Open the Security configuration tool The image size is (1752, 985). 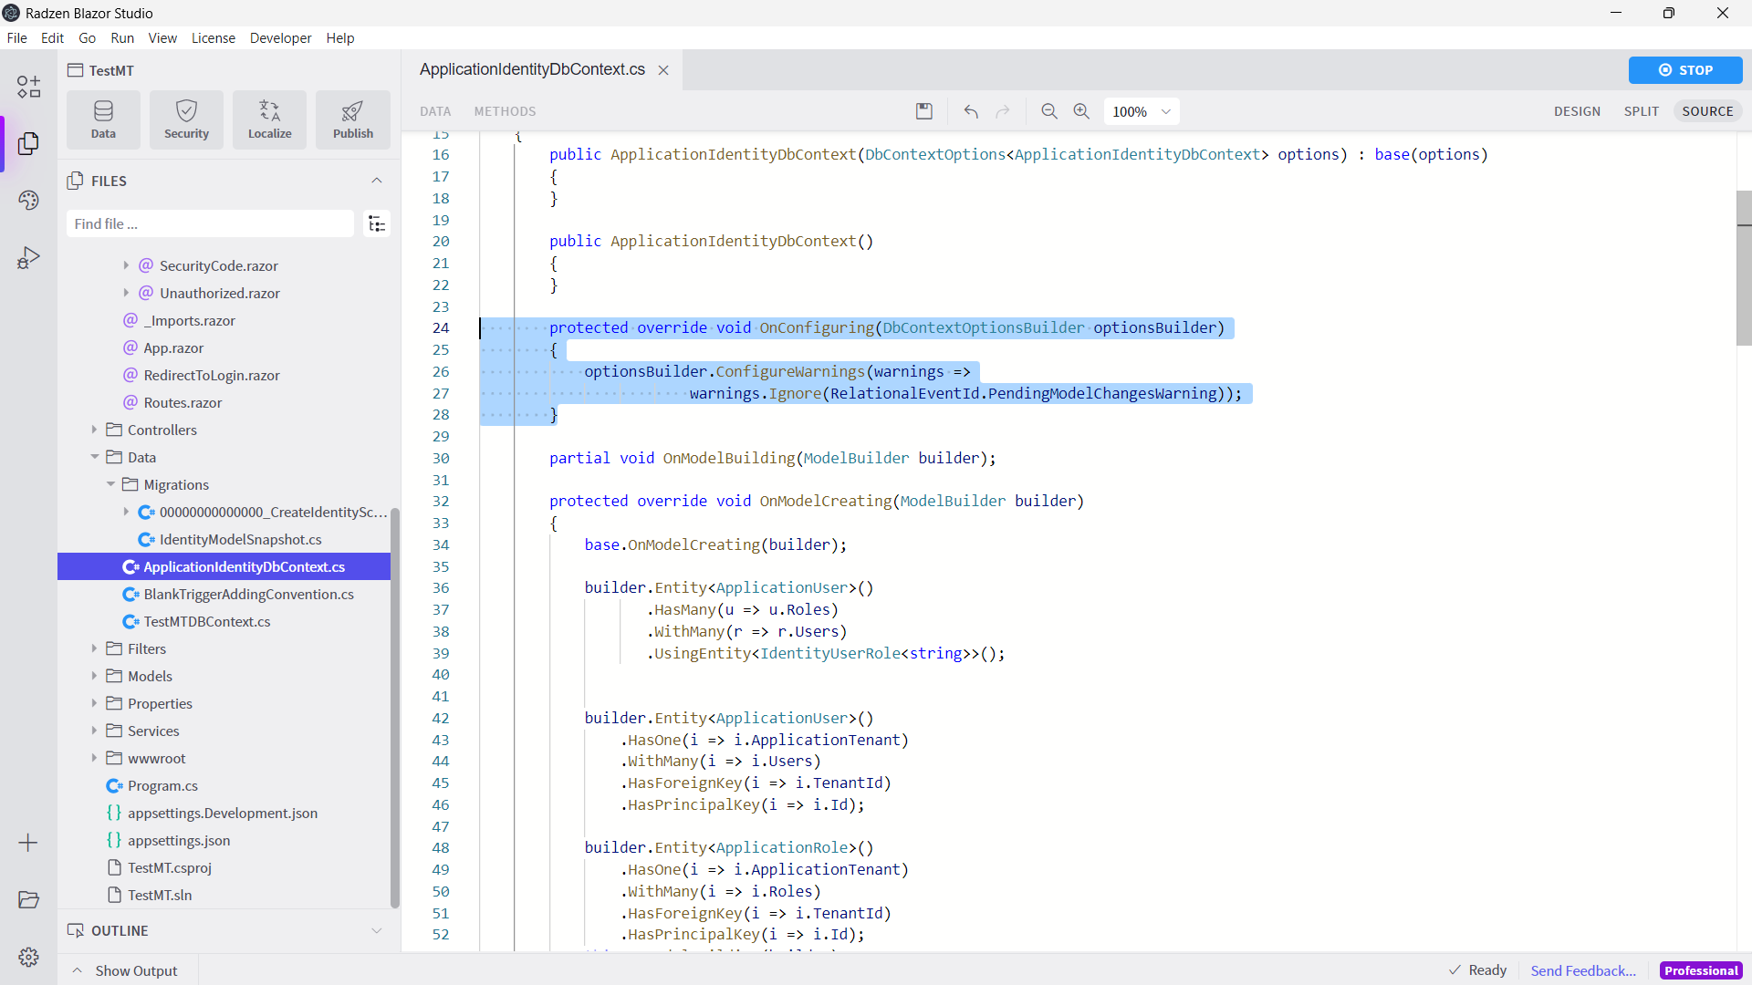point(186,119)
